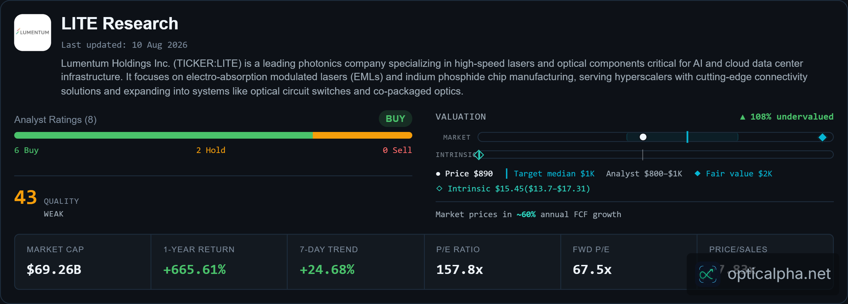This screenshot has width=848, height=304.
Task: Click the fair value diamond on the market bar
Action: [822, 137]
